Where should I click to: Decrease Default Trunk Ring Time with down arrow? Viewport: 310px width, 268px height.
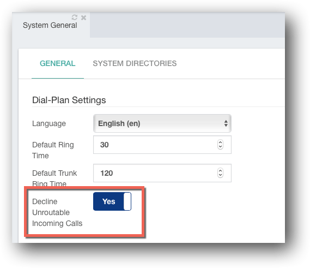pyautogui.click(x=220, y=175)
